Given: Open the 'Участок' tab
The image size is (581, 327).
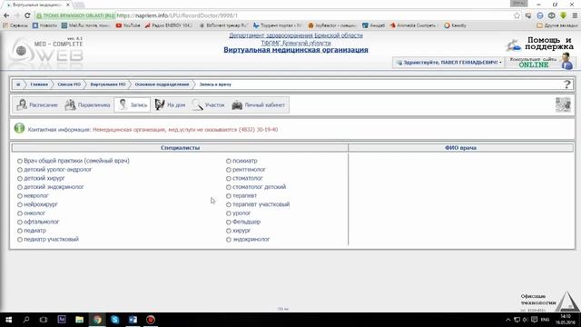Looking at the screenshot, I should (209, 105).
